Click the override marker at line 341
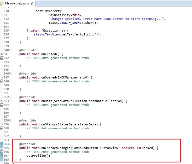This screenshot has height=164, width=192. [2, 54]
